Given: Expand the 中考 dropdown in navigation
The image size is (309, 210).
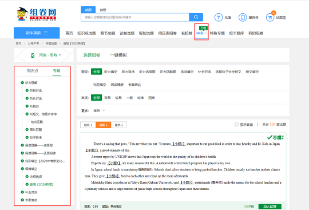Looking at the screenshot, I should (201, 33).
